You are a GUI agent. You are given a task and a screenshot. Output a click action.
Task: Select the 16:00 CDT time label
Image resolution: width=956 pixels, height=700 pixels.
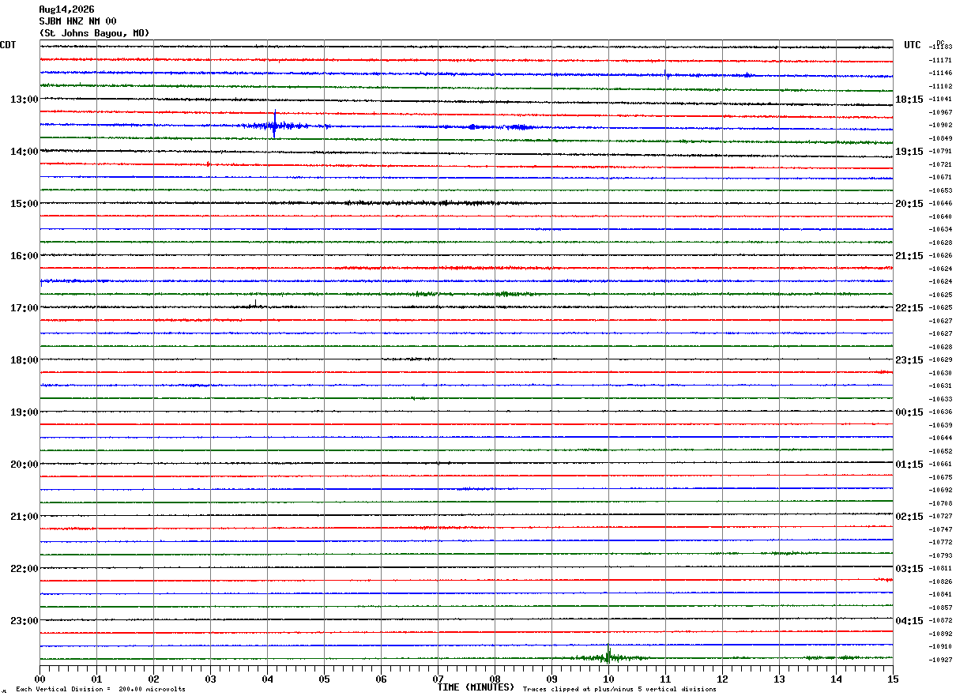click(x=24, y=256)
